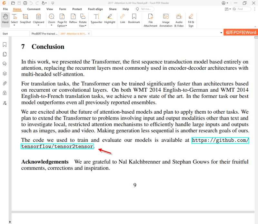Click the tensorflow/tensor2tensor link text
The image size is (258, 224).
[57, 147]
